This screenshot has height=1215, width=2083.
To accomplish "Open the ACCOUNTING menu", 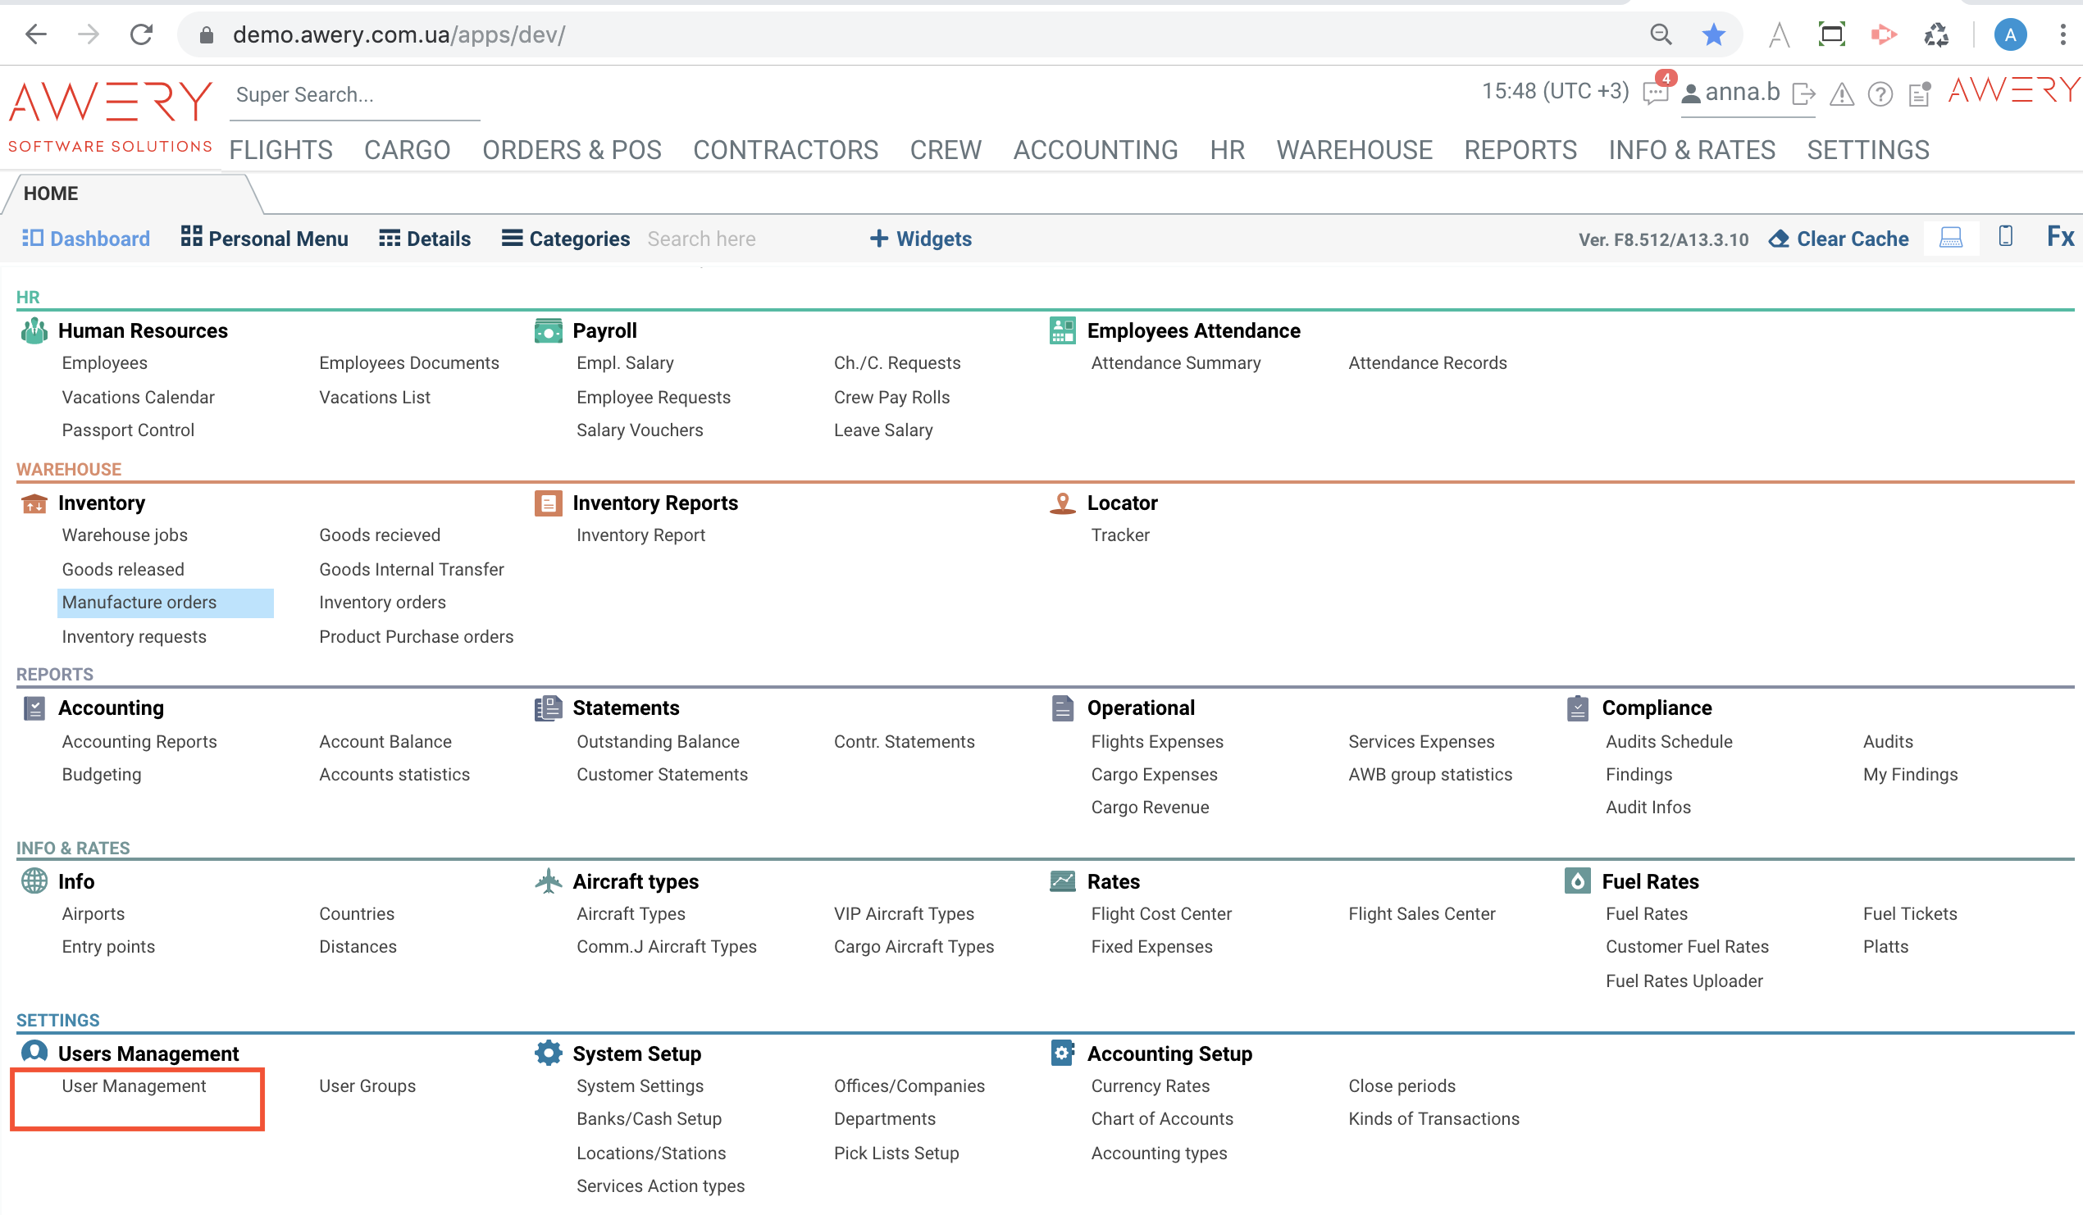I will 1095,149.
